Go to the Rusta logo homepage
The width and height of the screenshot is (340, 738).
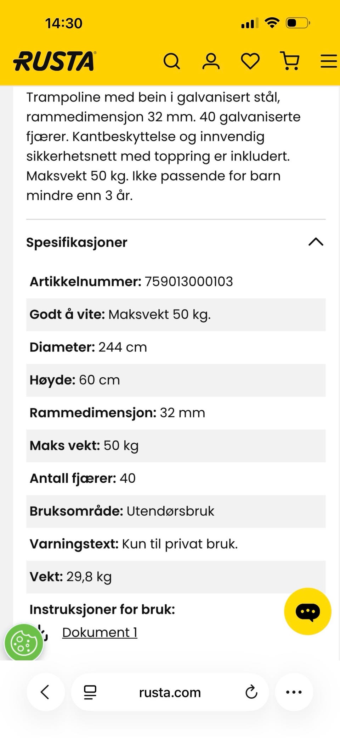tap(54, 61)
